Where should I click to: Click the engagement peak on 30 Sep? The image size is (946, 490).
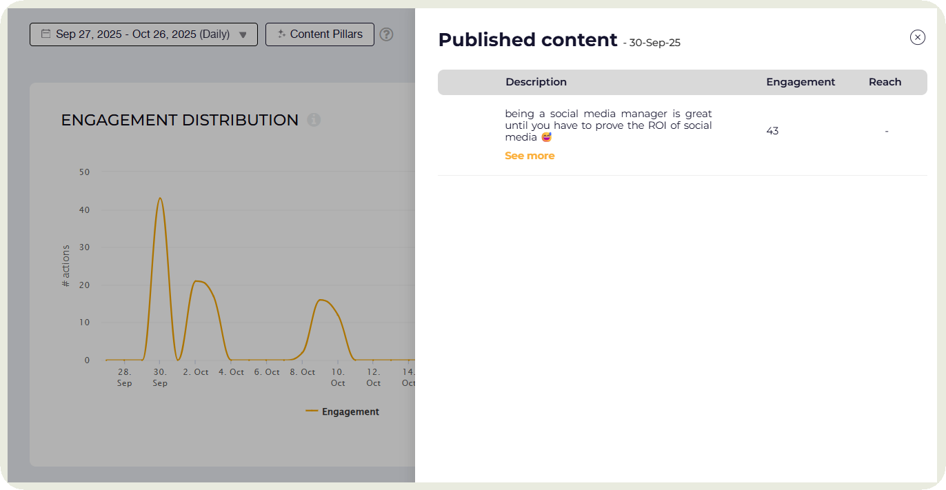(x=160, y=198)
